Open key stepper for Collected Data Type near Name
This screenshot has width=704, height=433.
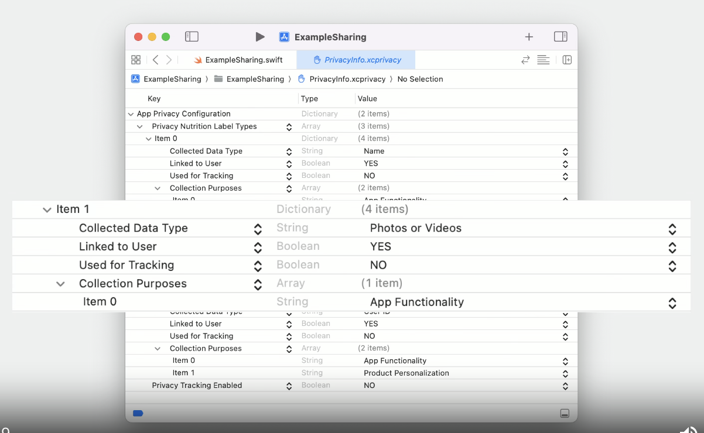289,152
